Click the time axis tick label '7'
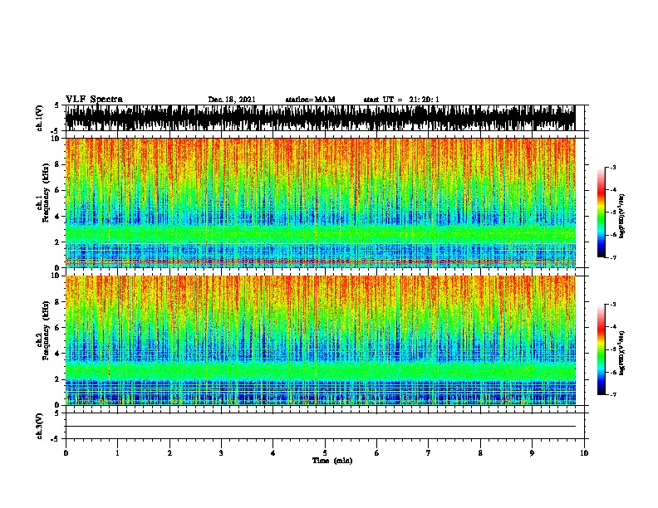Image resolution: width=658 pixels, height=508 pixels. (429, 453)
